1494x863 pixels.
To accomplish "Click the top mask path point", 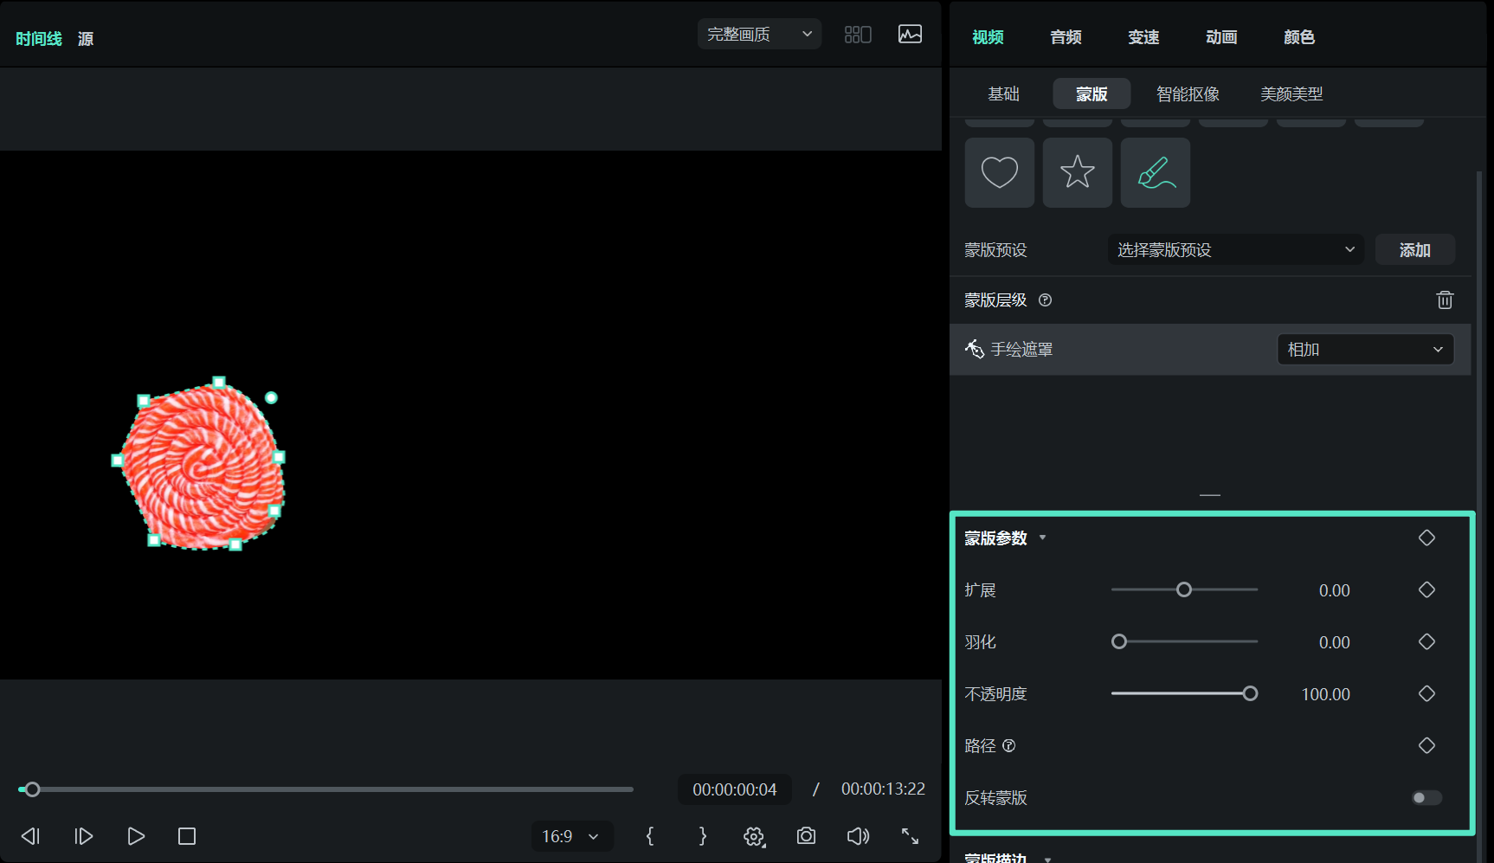I will pyautogui.click(x=219, y=382).
